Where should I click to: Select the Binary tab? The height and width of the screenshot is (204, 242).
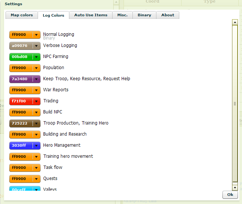click(144, 15)
